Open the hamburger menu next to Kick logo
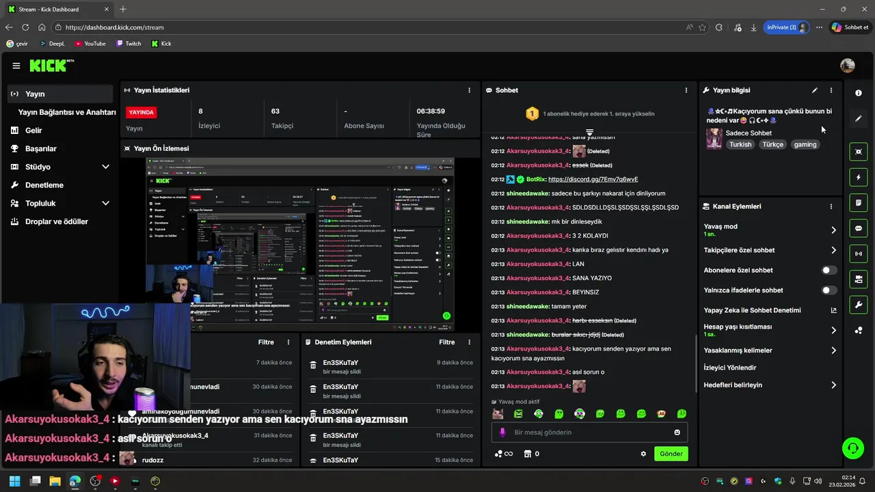875x492 pixels. pos(16,66)
